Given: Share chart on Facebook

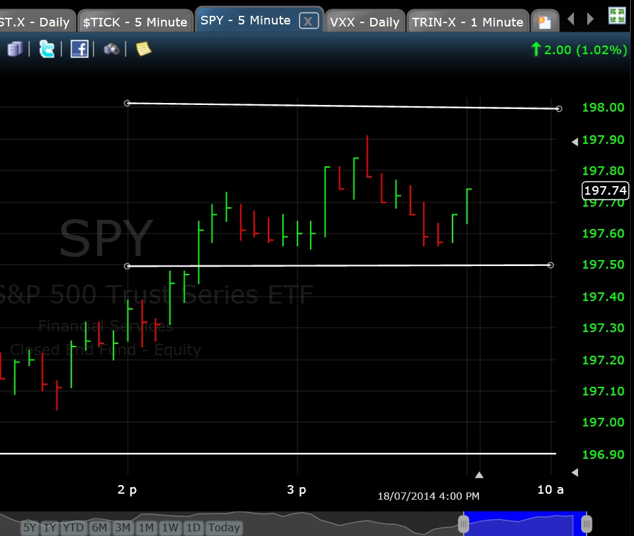Looking at the screenshot, I should pos(79,50).
